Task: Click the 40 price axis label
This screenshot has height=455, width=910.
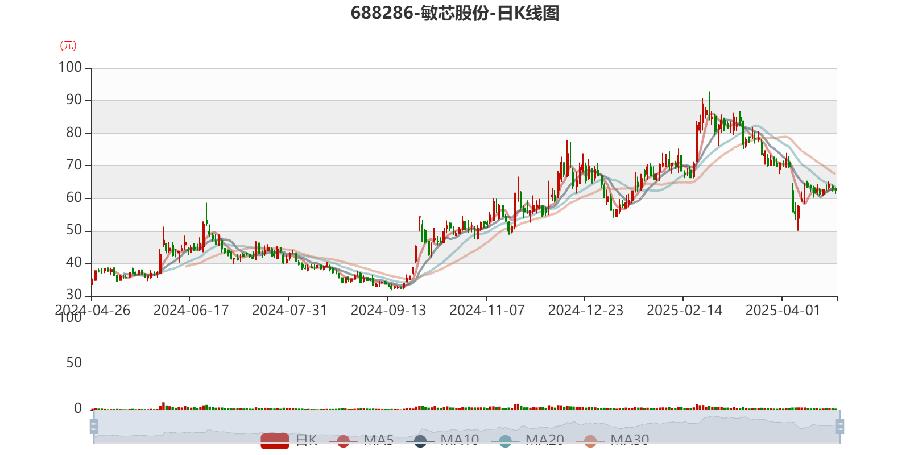Action: pyautogui.click(x=74, y=262)
